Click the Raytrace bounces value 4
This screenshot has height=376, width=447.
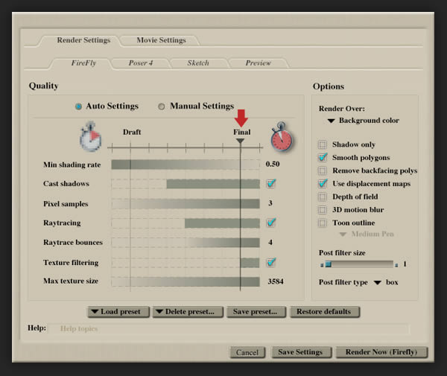pos(270,243)
